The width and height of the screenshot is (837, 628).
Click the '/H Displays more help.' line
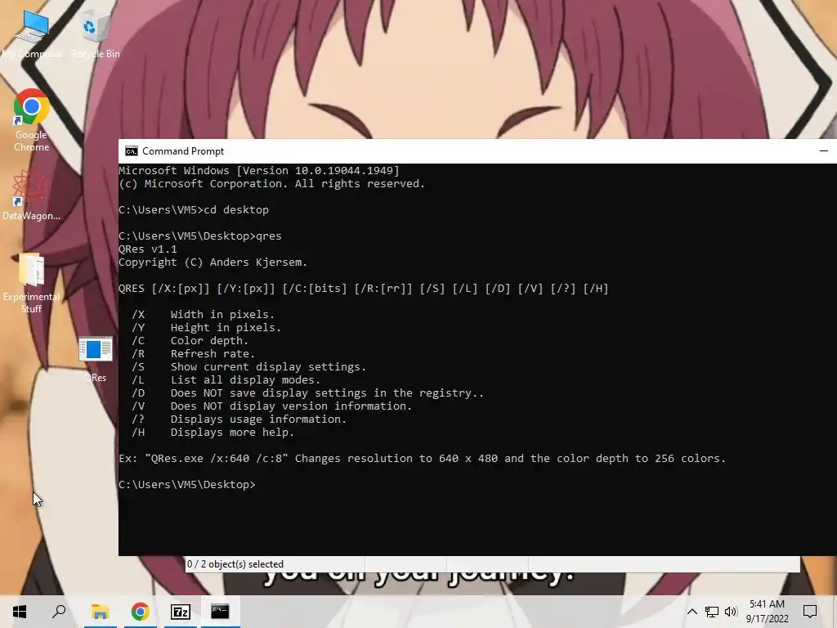click(213, 432)
